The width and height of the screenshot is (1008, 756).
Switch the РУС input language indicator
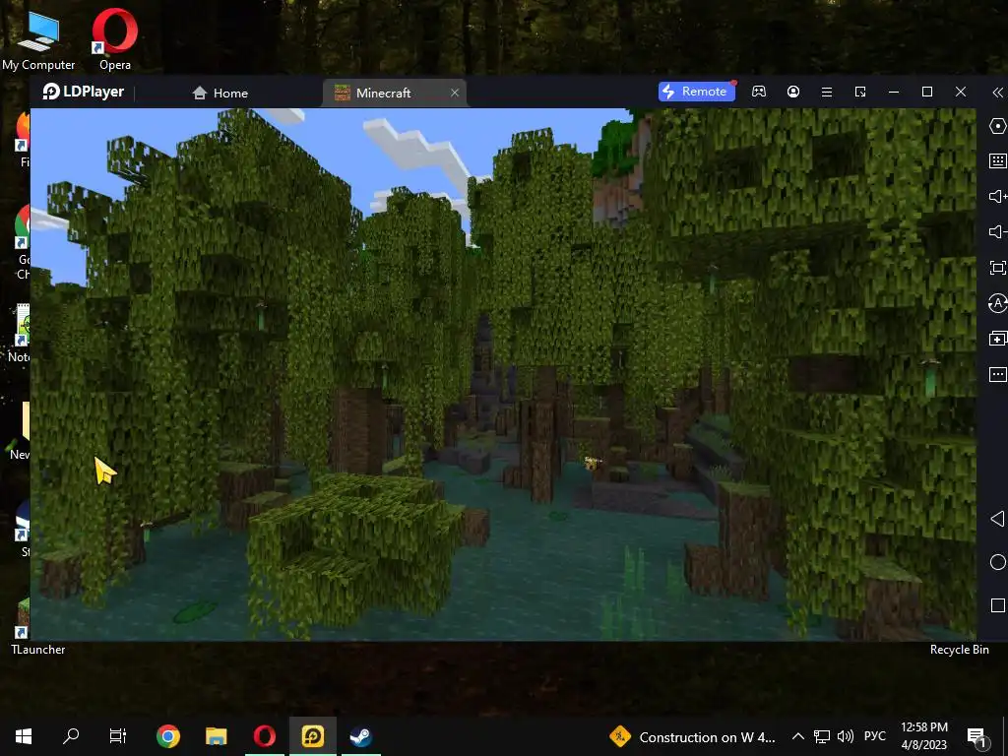click(874, 736)
